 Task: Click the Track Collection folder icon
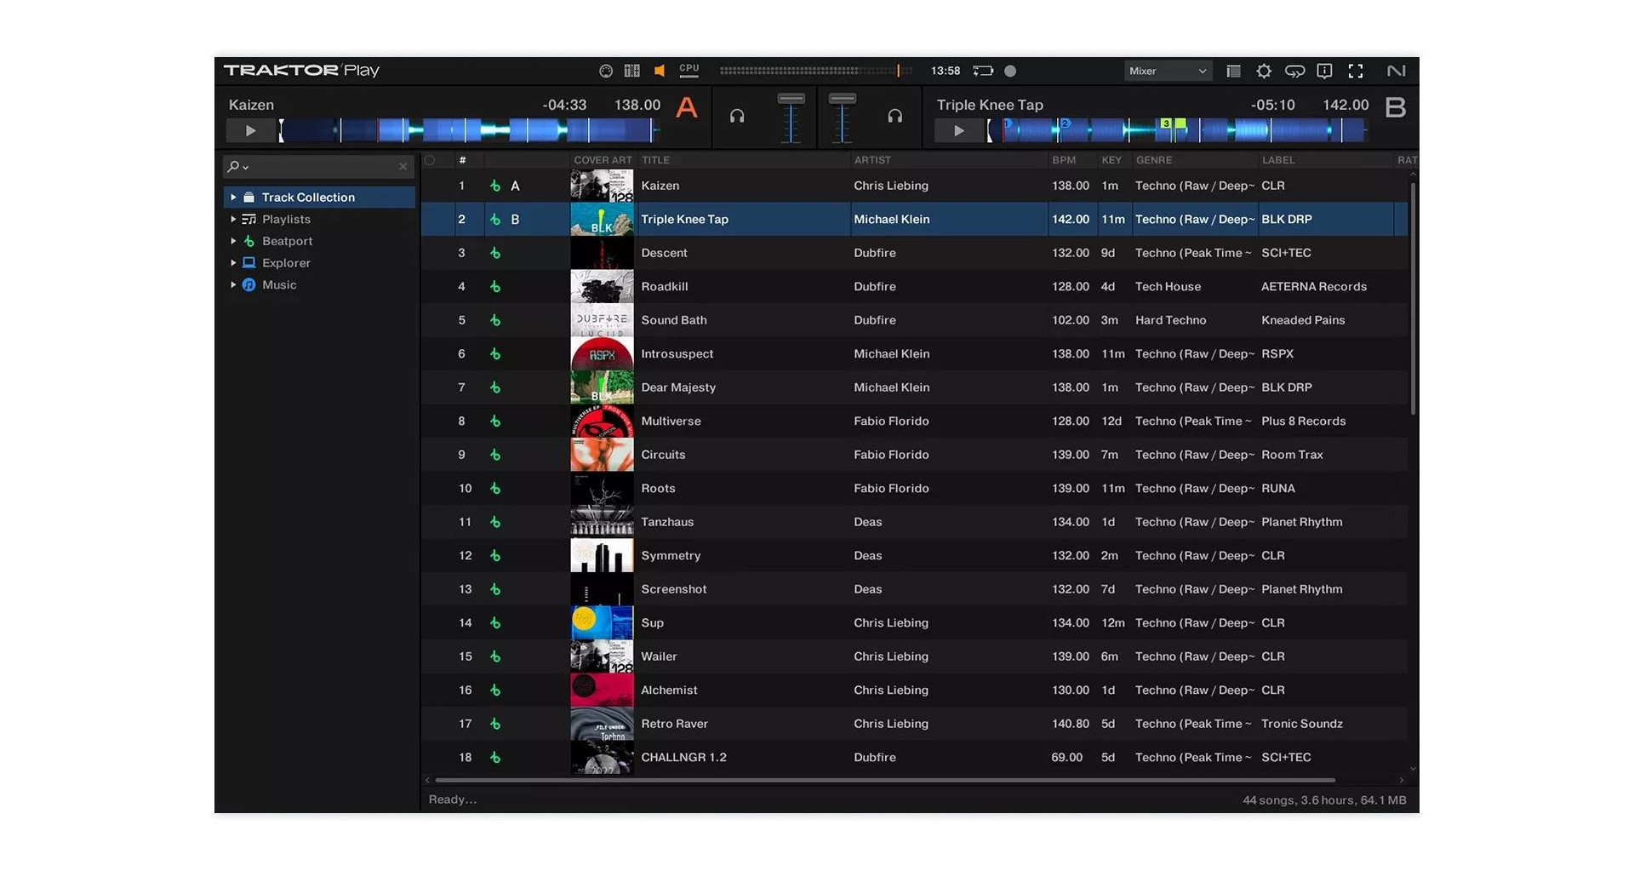tap(249, 198)
